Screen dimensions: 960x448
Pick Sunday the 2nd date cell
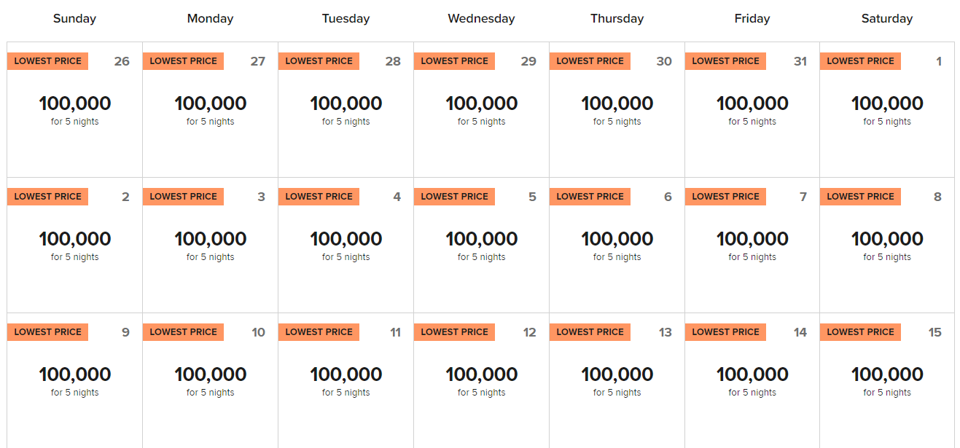pyautogui.click(x=74, y=245)
